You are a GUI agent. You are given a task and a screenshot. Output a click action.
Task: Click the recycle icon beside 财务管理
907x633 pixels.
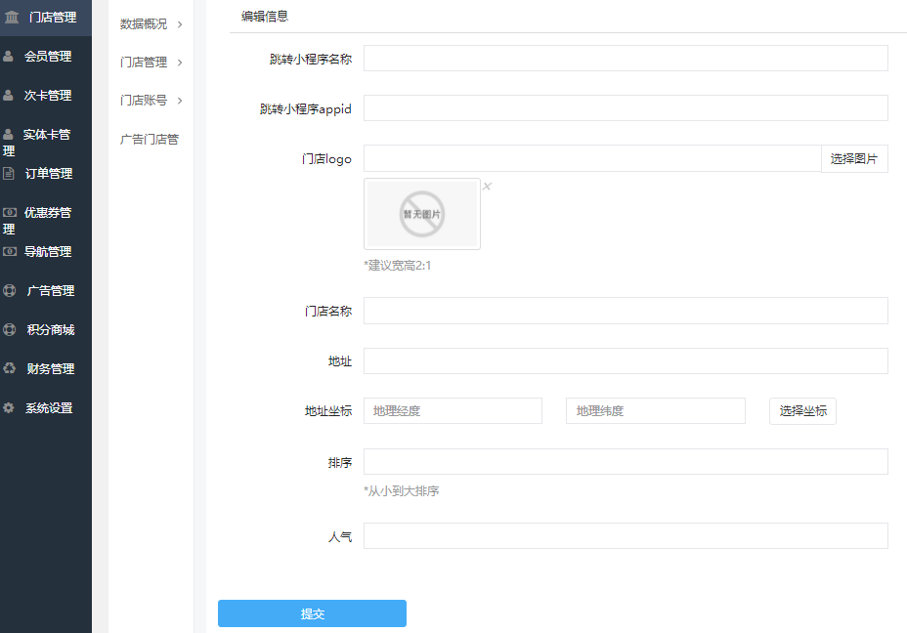(9, 368)
